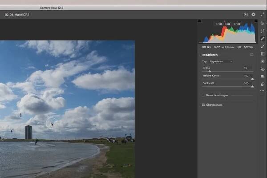
Task: Toggle full screen mode
Action: point(263,14)
